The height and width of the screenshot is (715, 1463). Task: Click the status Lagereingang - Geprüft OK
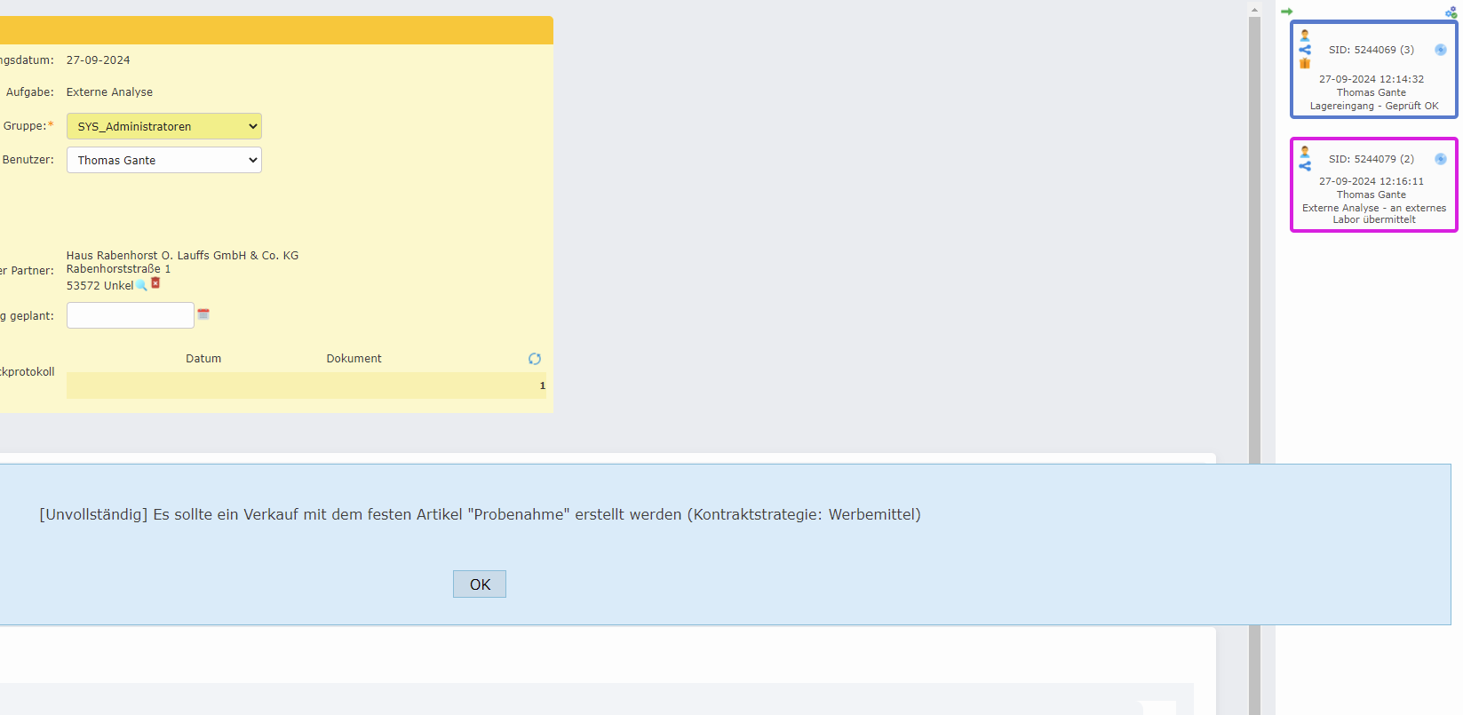1374,106
